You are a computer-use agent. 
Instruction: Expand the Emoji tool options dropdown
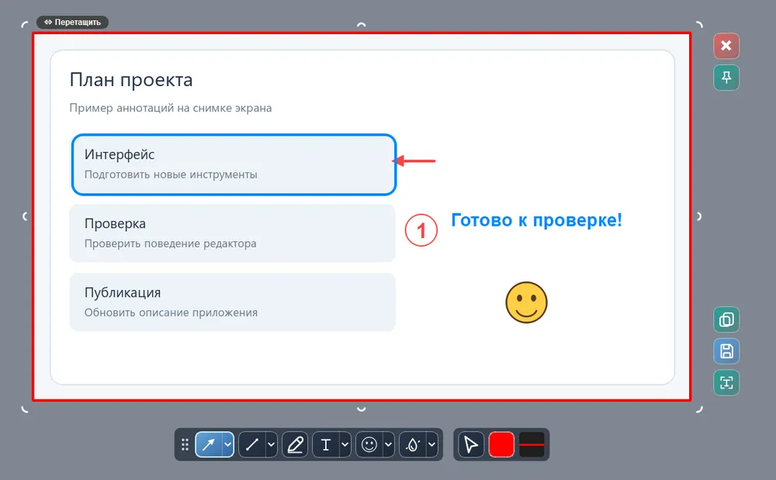[x=389, y=444]
